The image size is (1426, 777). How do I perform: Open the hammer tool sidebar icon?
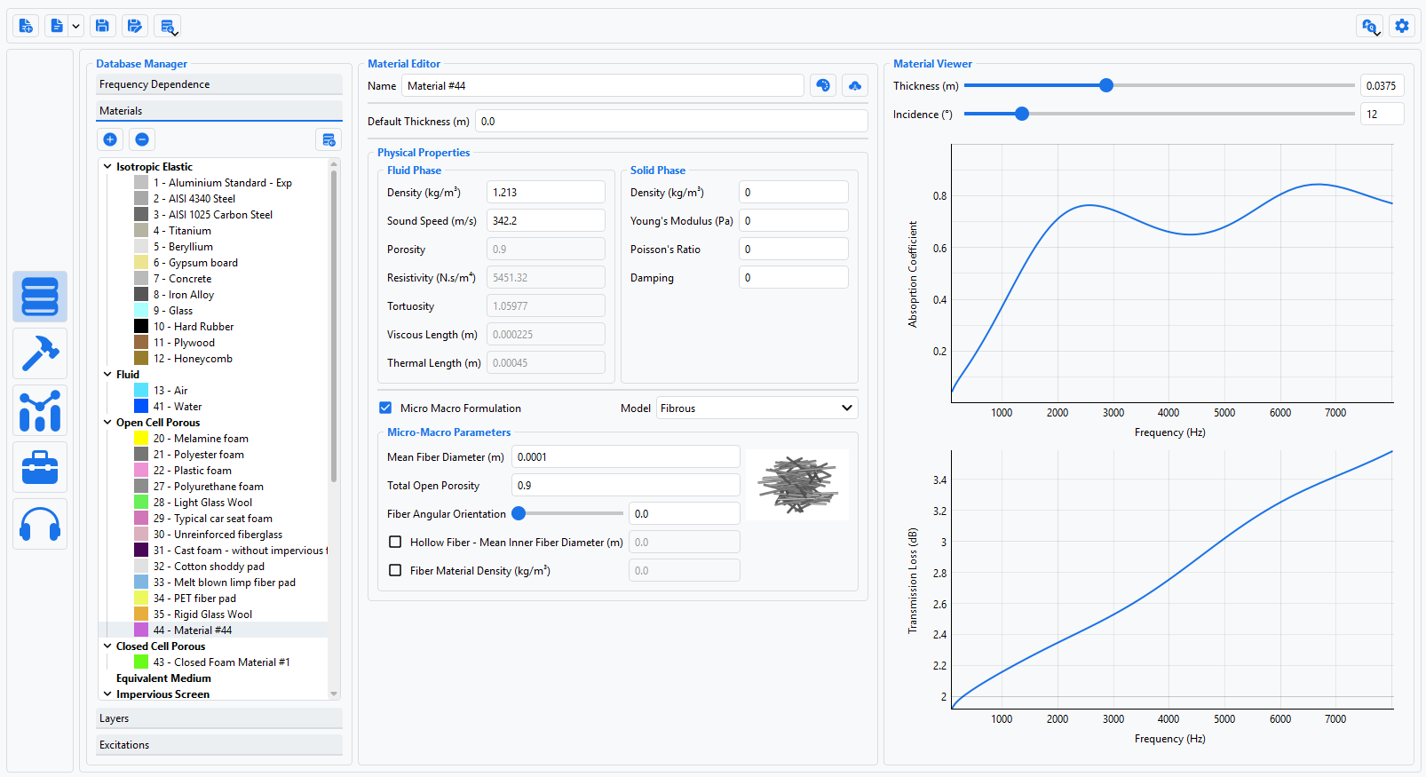point(40,353)
